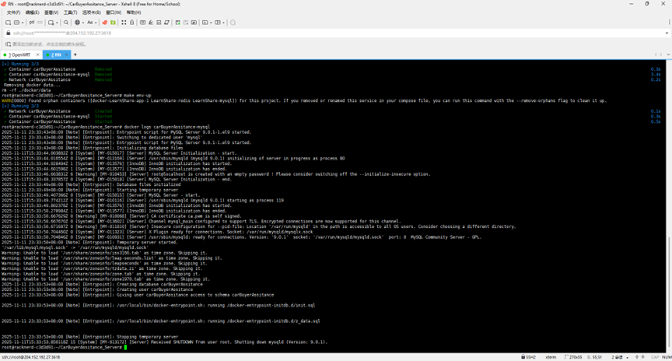Click the greyed icon after the green-dot icon
The height and width of the screenshot is (361, 672).
tap(186, 23)
